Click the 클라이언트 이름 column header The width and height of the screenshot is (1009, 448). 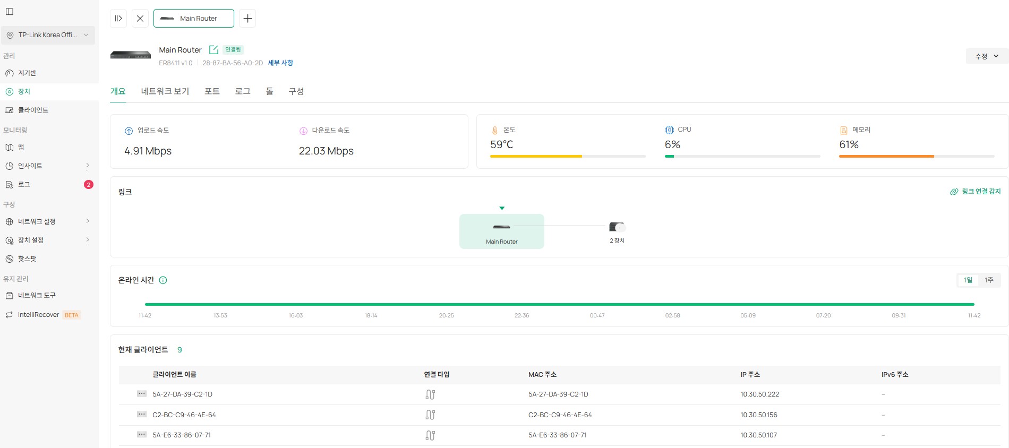pos(174,375)
